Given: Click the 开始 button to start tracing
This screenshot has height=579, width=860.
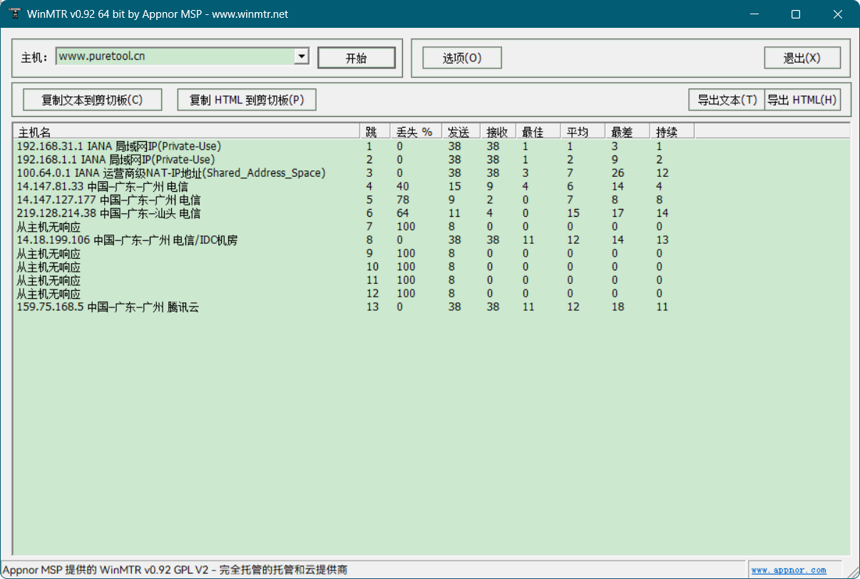Looking at the screenshot, I should click(x=357, y=57).
